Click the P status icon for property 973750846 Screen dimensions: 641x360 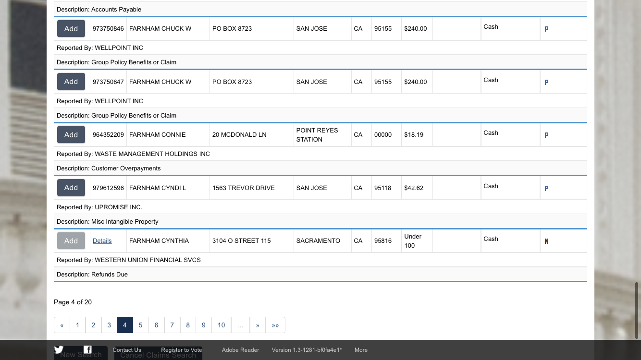546,29
